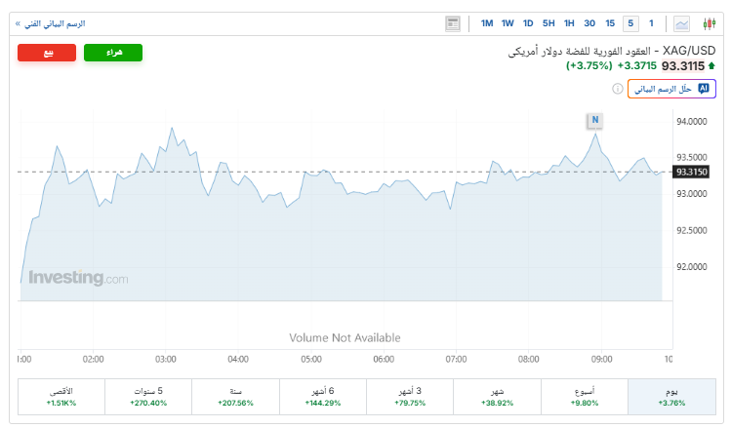Image resolution: width=731 pixels, height=428 pixels.
Task: Select the 1D interval
Action: click(x=528, y=23)
